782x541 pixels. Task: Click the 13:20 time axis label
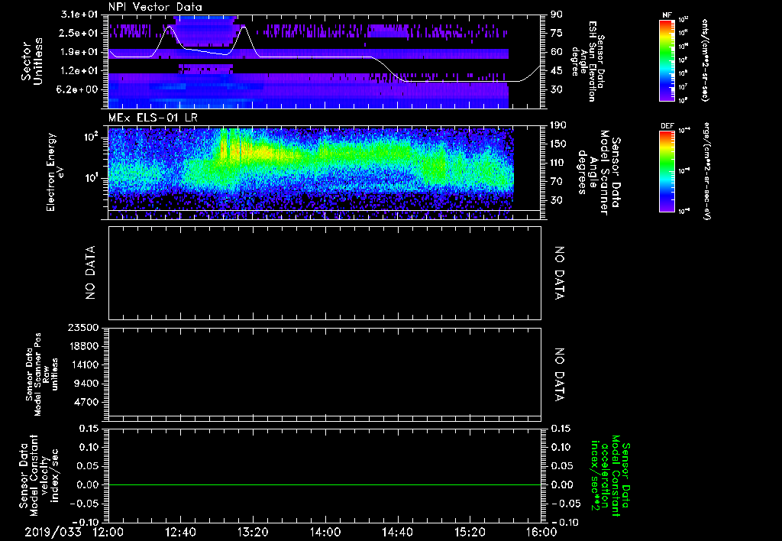(253, 533)
